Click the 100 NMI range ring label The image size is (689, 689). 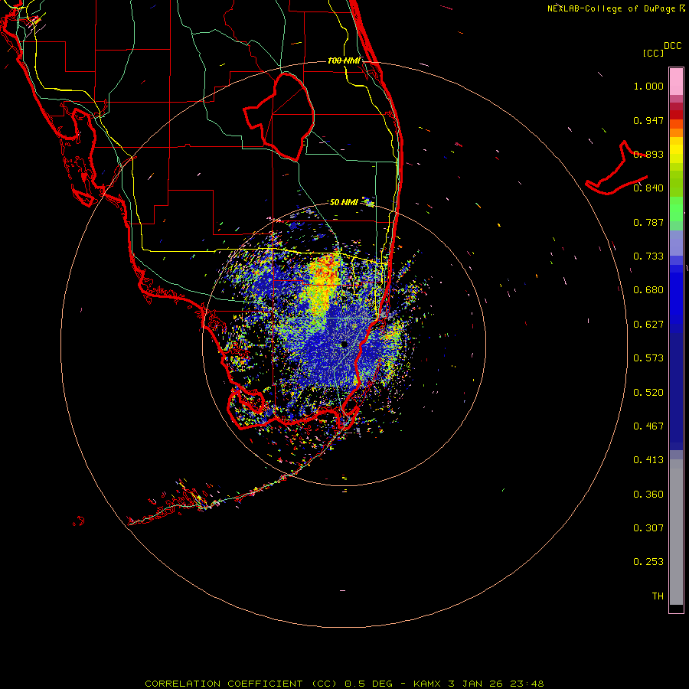click(x=344, y=60)
